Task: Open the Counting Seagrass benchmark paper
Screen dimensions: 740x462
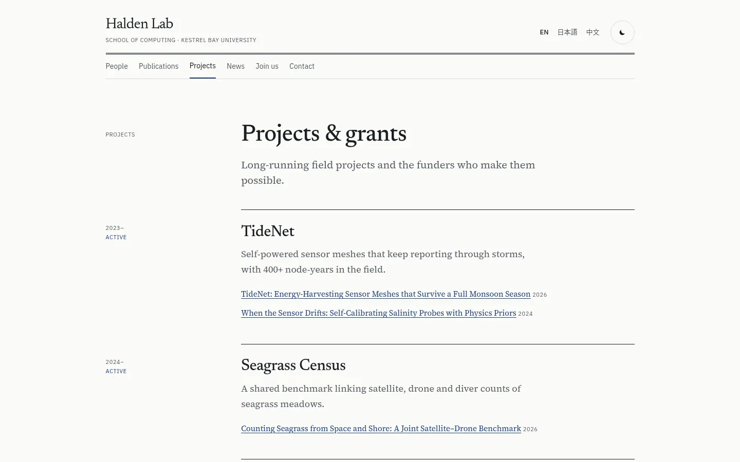Action: point(381,429)
